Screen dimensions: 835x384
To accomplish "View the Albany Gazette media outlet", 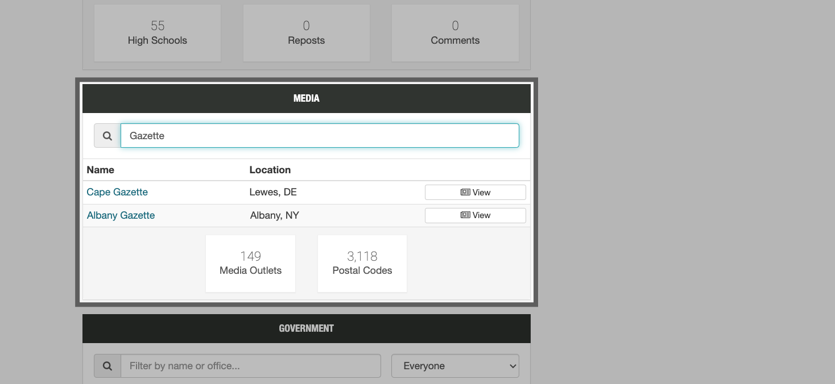I will click(475, 215).
